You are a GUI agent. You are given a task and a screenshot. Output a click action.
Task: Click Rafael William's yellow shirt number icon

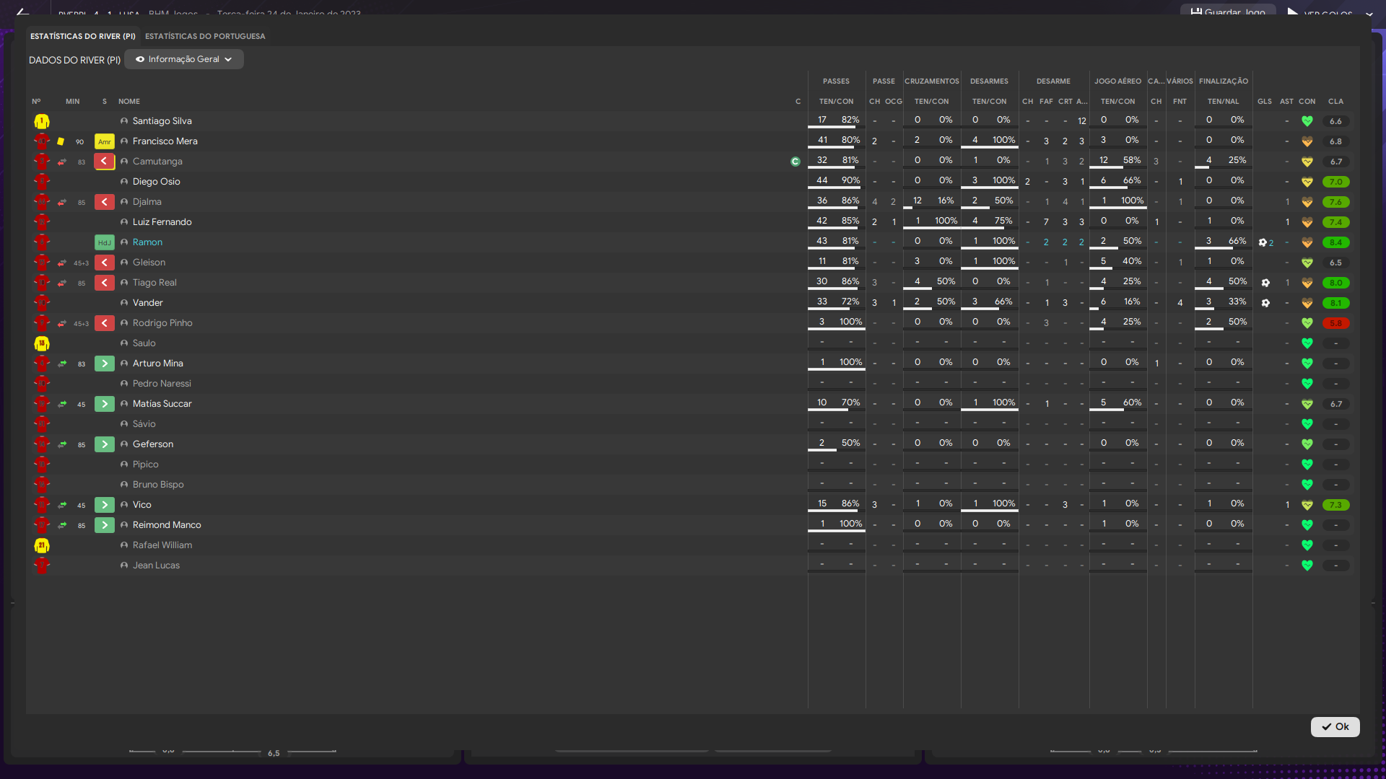(x=42, y=545)
